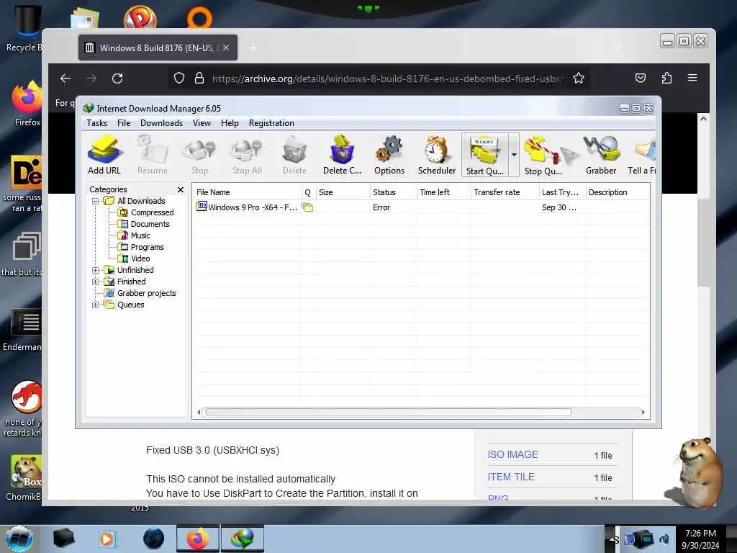This screenshot has height=553, width=737.
Task: Open the Firefox extensions puzzle icon
Action: click(x=666, y=78)
